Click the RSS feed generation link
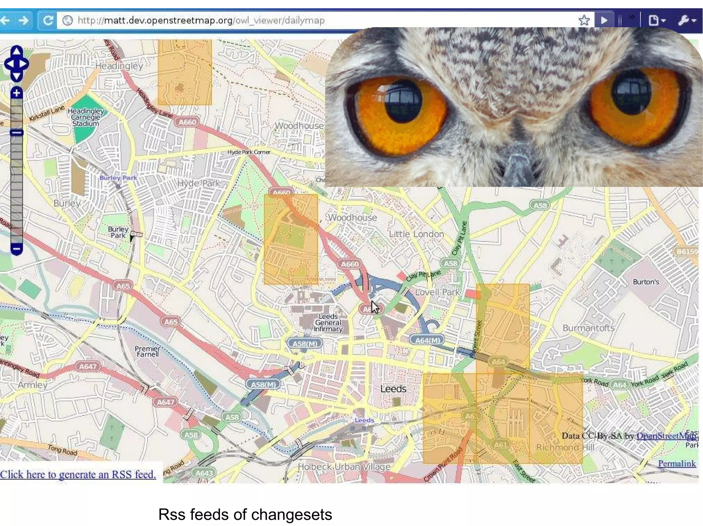The width and height of the screenshot is (703, 526). click(78, 474)
